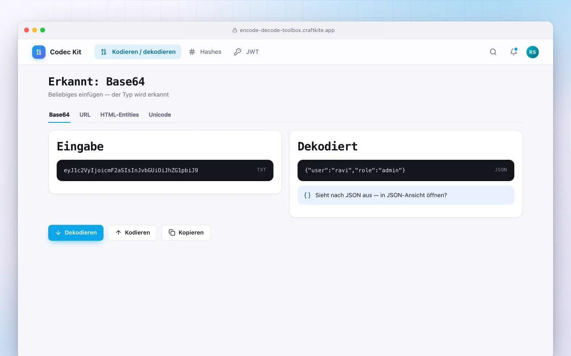Viewport: 571px width, 356px height.
Task: Switch to the URL tab
Action: 85,115
